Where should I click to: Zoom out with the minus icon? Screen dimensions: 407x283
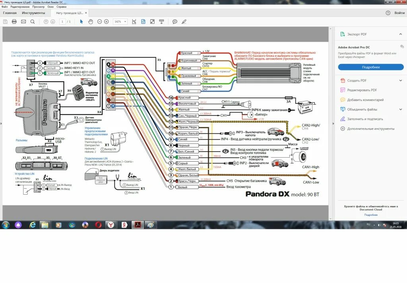[99, 22]
